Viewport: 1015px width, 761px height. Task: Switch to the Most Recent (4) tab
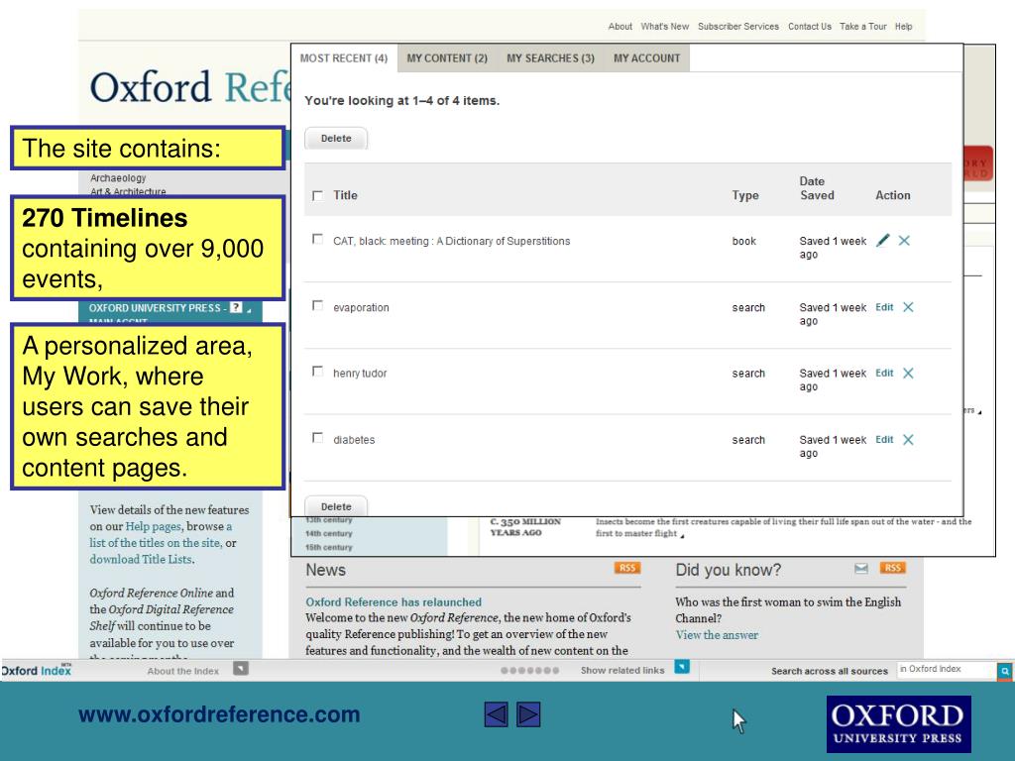344,58
